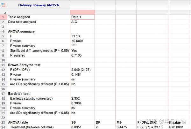Click the "Bartlett's test" heading
The height and width of the screenshot is (129, 191).
pos(19,94)
